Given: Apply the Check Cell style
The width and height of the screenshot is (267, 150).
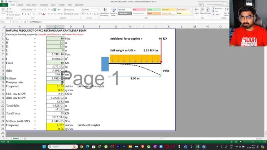Looking at the screenshot, I should (125, 13).
